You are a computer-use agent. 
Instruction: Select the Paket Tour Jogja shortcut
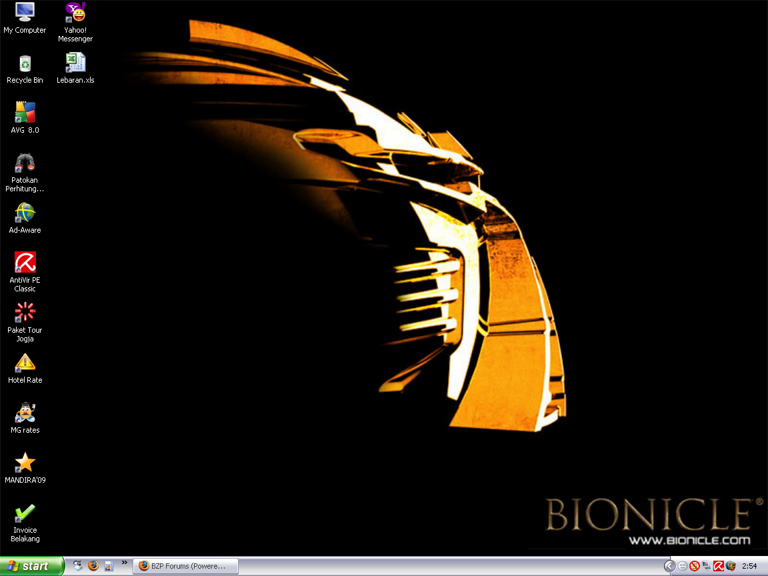tap(25, 322)
